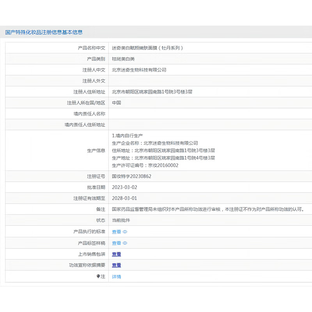Select the 备注 remark text
The width and height of the screenshot is (312, 312).
(x=208, y=209)
